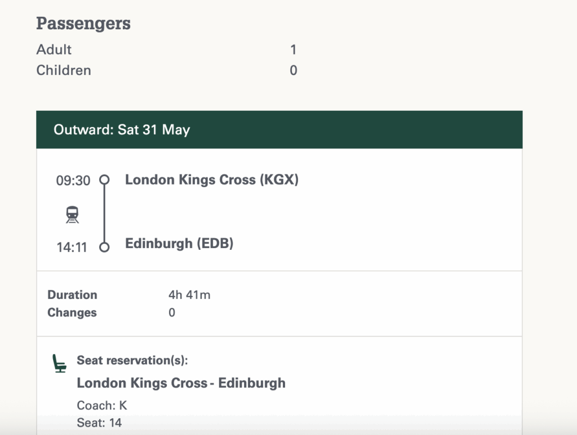Screen dimensions: 577x435
Task: Click the green seat reservation icon
Action: point(59,364)
